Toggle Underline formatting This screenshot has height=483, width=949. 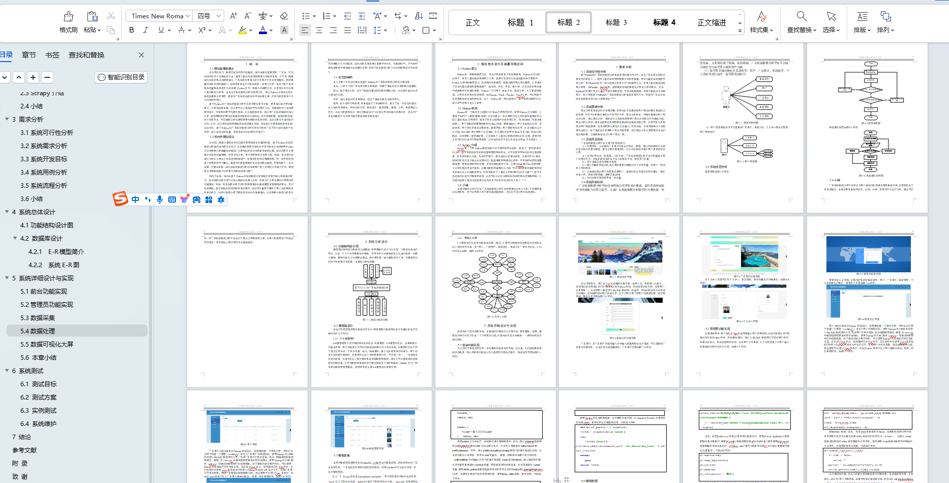[x=161, y=30]
